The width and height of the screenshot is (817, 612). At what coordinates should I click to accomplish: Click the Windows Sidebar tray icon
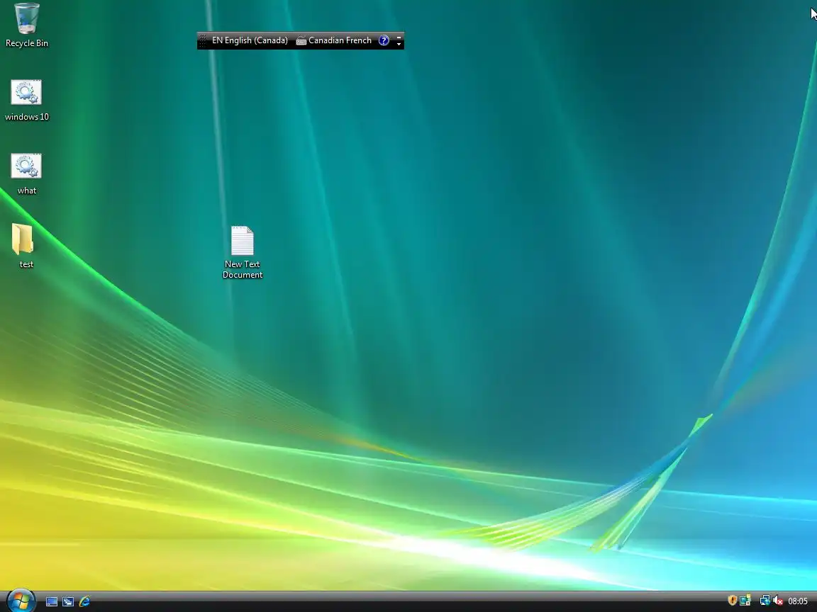pyautogui.click(x=745, y=601)
